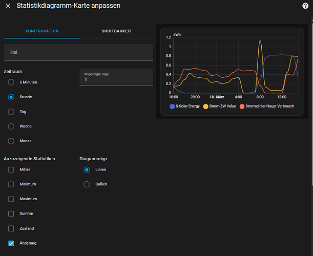Select the Monat period radio
The width and height of the screenshot is (313, 256).
(x=11, y=141)
